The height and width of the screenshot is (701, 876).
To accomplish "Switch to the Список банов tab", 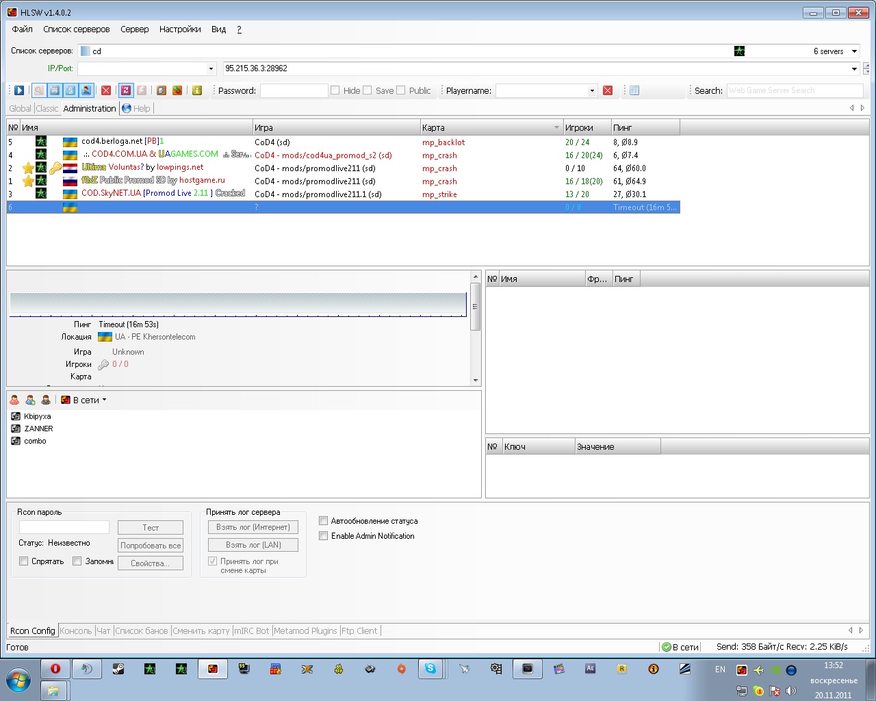I will (x=142, y=631).
